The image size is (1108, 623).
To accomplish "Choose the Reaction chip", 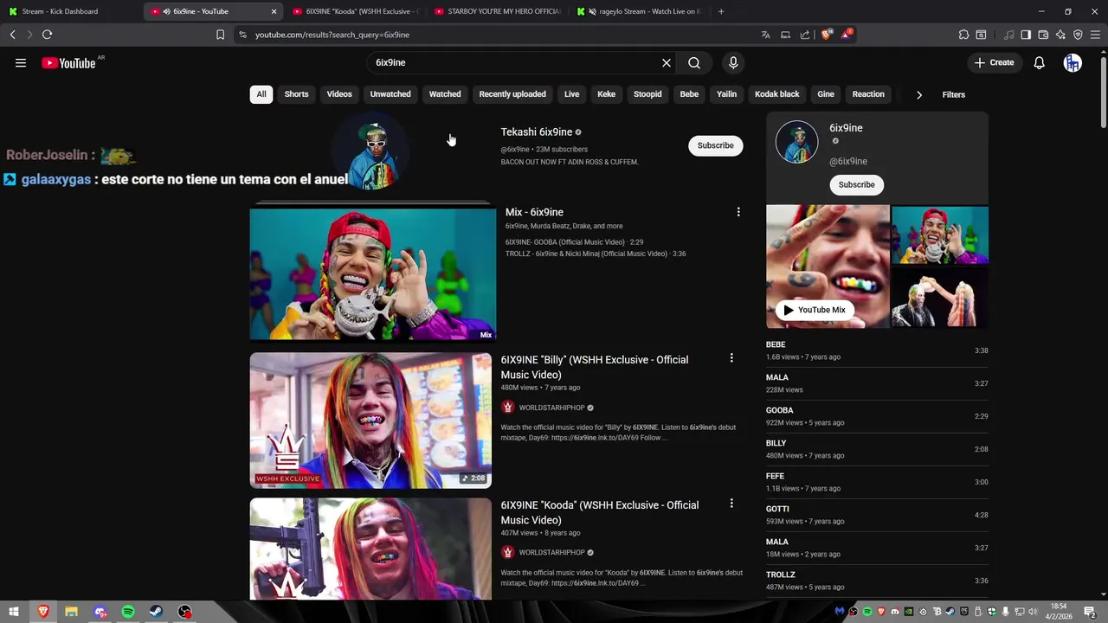I will (x=868, y=94).
